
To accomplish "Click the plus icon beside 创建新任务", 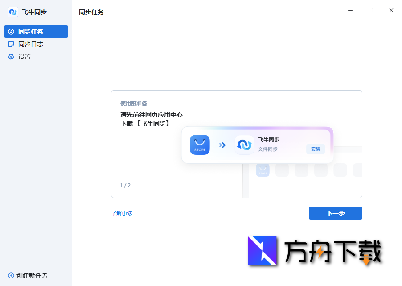I will point(10,275).
